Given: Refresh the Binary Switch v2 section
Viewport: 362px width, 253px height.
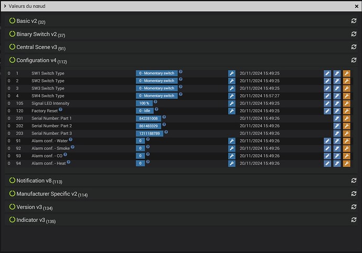Looking at the screenshot, I should (354, 34).
